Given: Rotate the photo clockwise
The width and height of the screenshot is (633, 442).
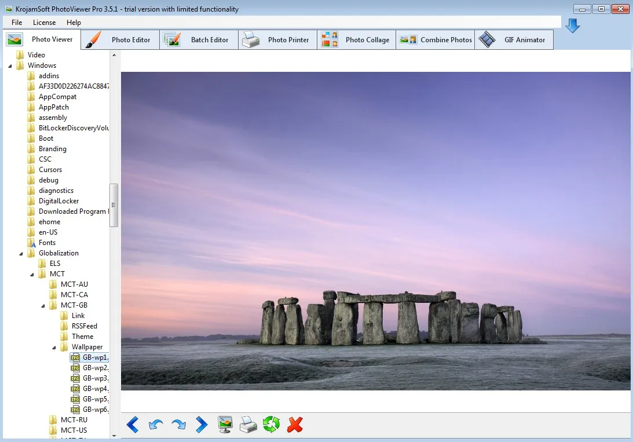Looking at the screenshot, I should point(178,425).
